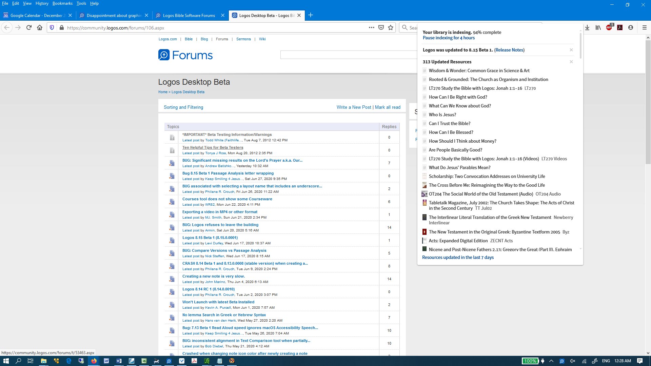Image resolution: width=651 pixels, height=366 pixels.
Task: Click the Adobe Acrobat extension icon
Action: [620, 27]
